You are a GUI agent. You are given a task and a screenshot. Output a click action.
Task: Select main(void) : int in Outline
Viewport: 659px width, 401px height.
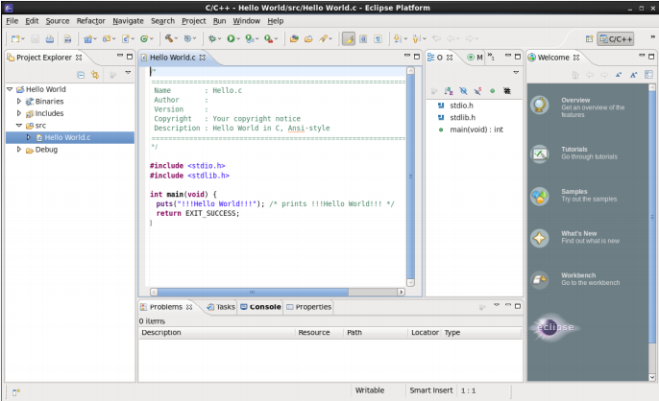[476, 130]
